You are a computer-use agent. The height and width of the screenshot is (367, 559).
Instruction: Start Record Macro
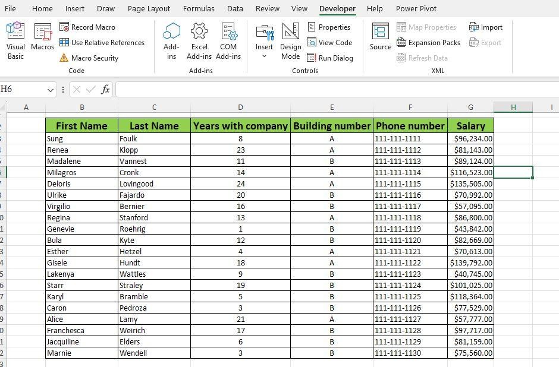tap(87, 27)
